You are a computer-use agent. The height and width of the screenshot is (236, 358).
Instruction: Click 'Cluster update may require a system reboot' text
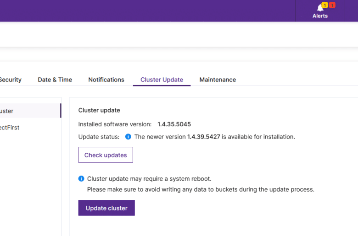149,179
